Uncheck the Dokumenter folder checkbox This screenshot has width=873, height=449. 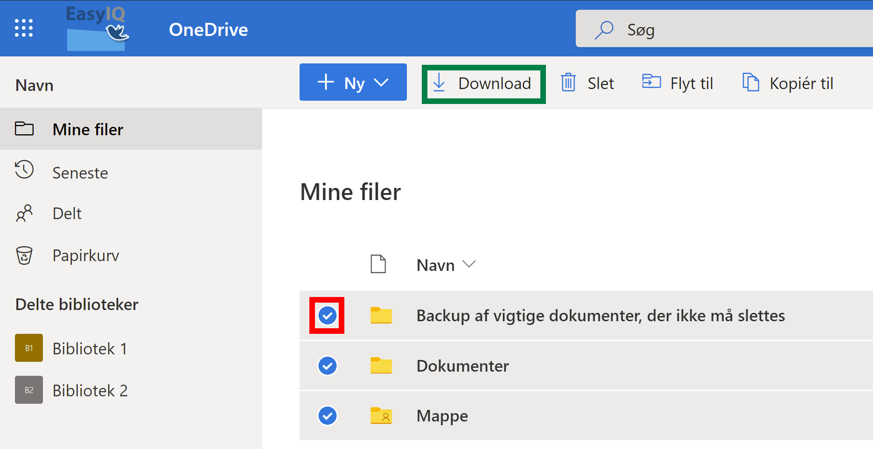coord(327,366)
